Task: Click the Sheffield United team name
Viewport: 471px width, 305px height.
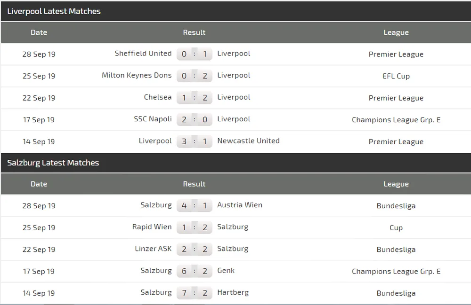Action: pos(143,54)
